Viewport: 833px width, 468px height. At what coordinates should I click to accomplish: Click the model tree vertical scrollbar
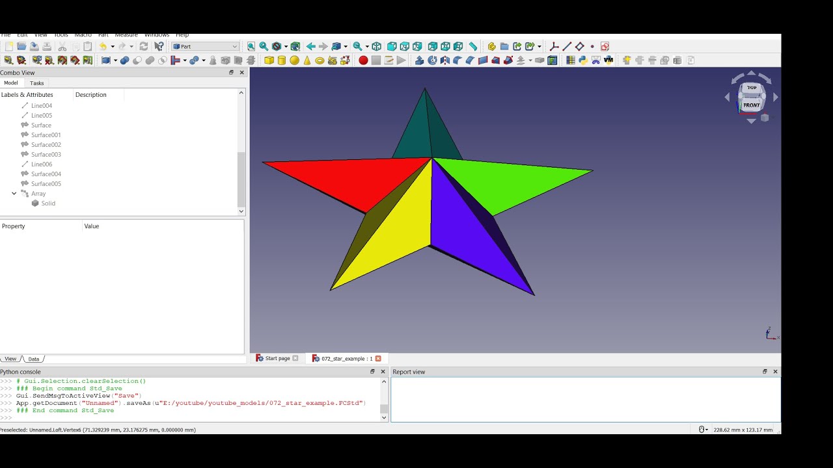[x=241, y=179]
